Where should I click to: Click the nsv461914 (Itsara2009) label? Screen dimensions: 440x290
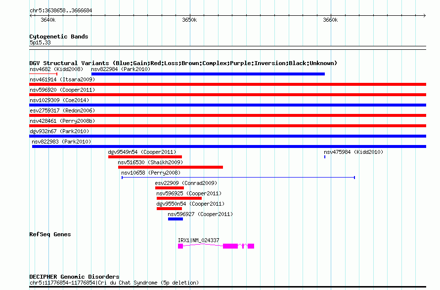(62, 79)
